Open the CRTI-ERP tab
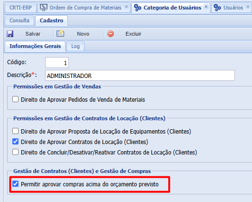Image resolution: width=252 pixels, height=202 pixels. [x=20, y=8]
